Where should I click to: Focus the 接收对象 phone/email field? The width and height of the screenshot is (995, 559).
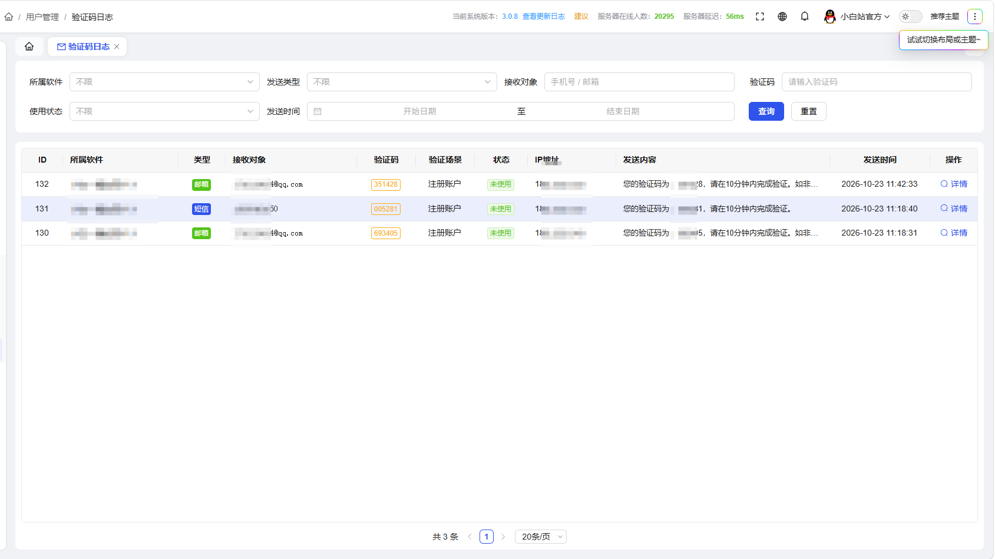click(639, 82)
